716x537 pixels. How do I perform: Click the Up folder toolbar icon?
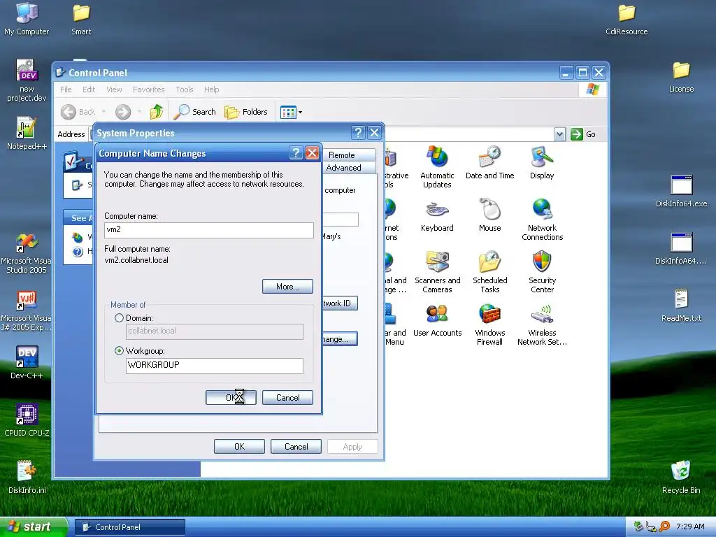156,111
